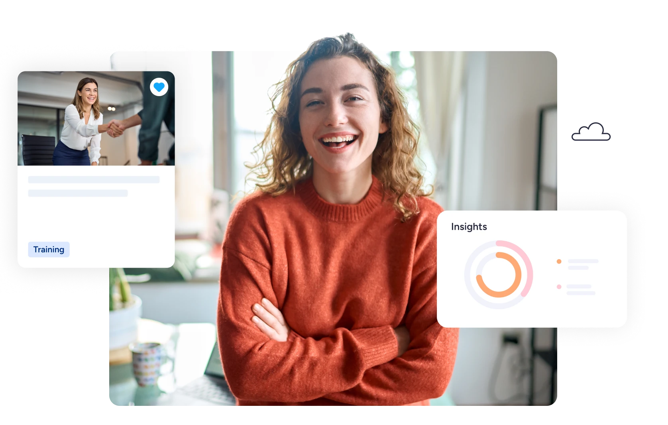Click the black office chair in thumbnail
The width and height of the screenshot is (668, 425).
(38, 150)
